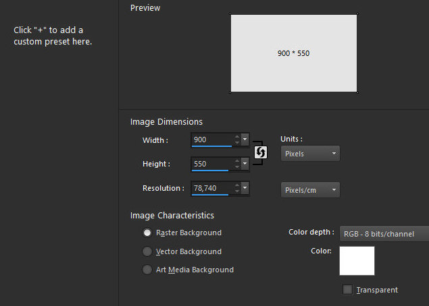The image size is (429, 306).
Task: Open the Resolution slider dropdown arrow
Action: (245, 188)
